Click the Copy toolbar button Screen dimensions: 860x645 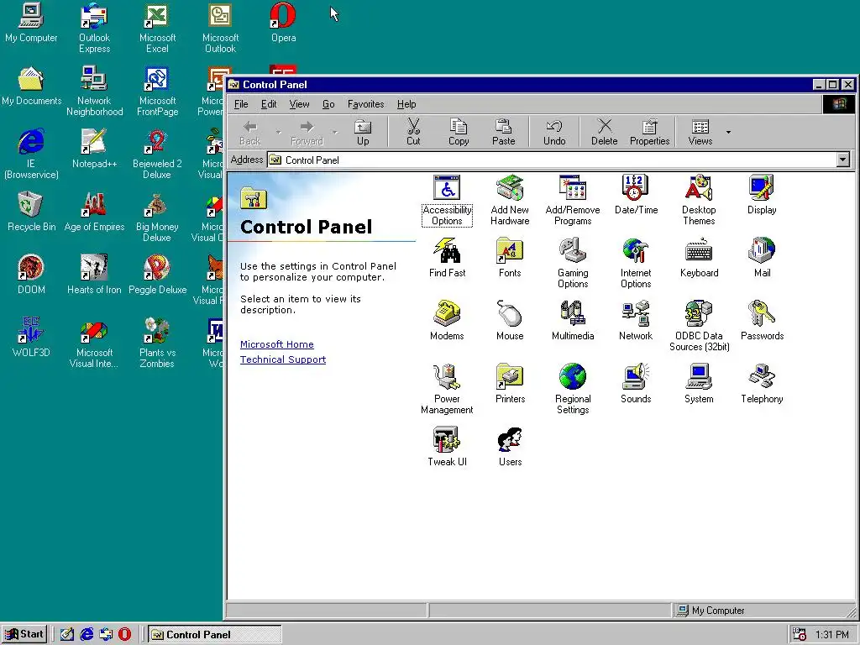[x=459, y=132]
